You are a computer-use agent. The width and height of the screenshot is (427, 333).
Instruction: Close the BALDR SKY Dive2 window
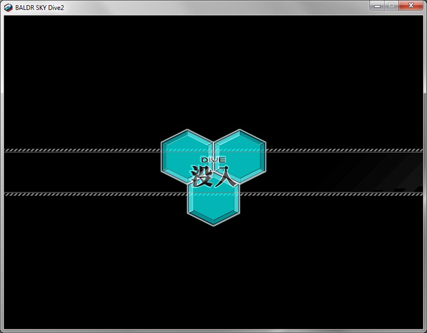(411, 6)
